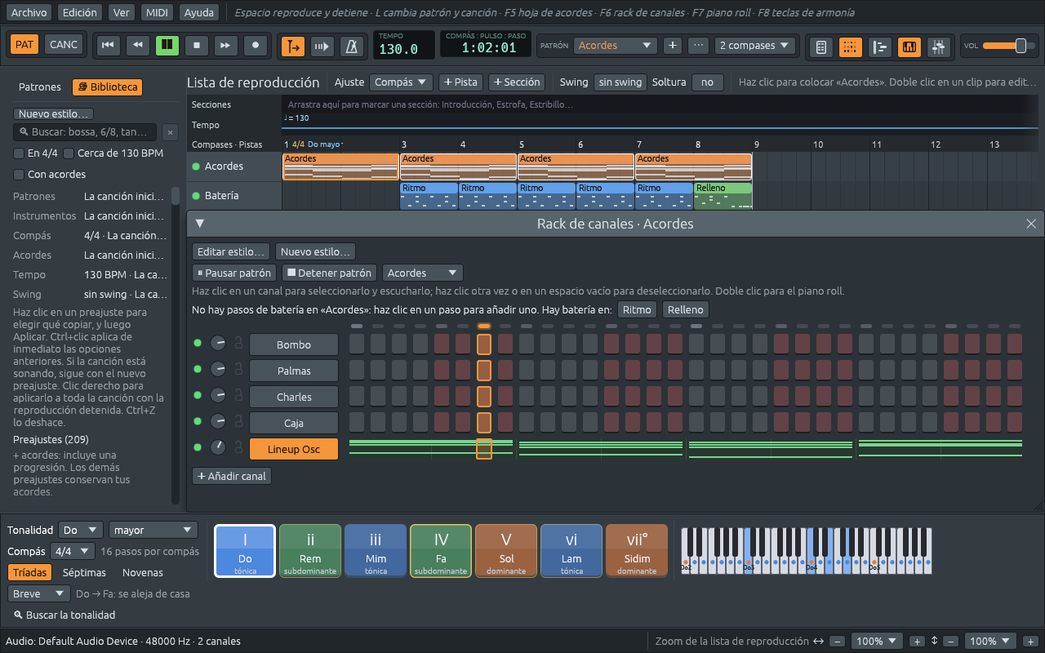Viewport: 1045px width, 653px height.
Task: Click the Detener patrón button
Action: pos(330,273)
